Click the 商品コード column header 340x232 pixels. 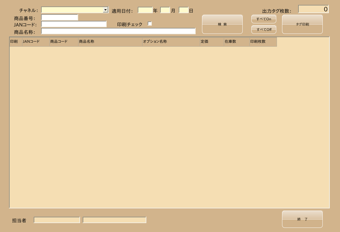64,42
